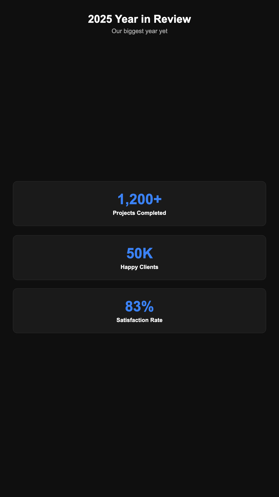This screenshot has height=497, width=279.
Task: Click the word "Year" in the title
Action: [x=126, y=19]
